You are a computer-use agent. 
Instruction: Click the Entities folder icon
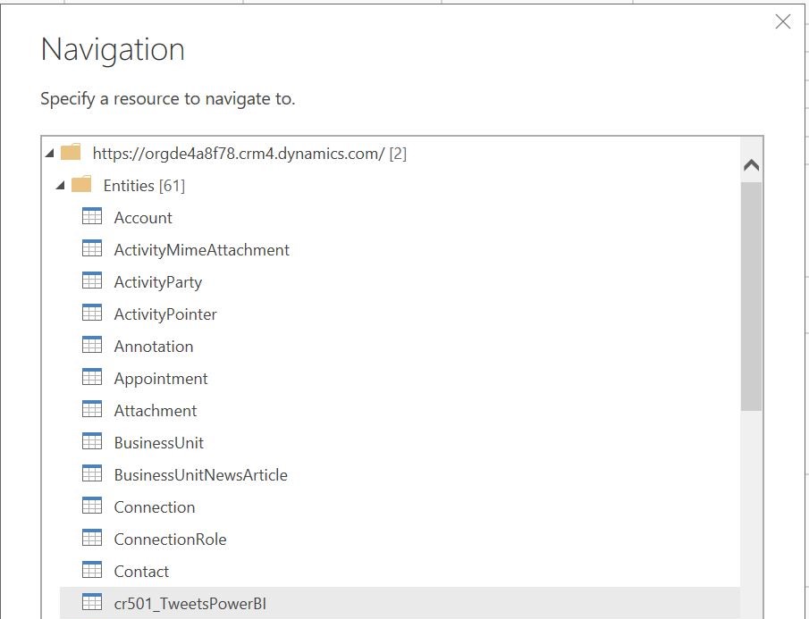pyautogui.click(x=81, y=184)
